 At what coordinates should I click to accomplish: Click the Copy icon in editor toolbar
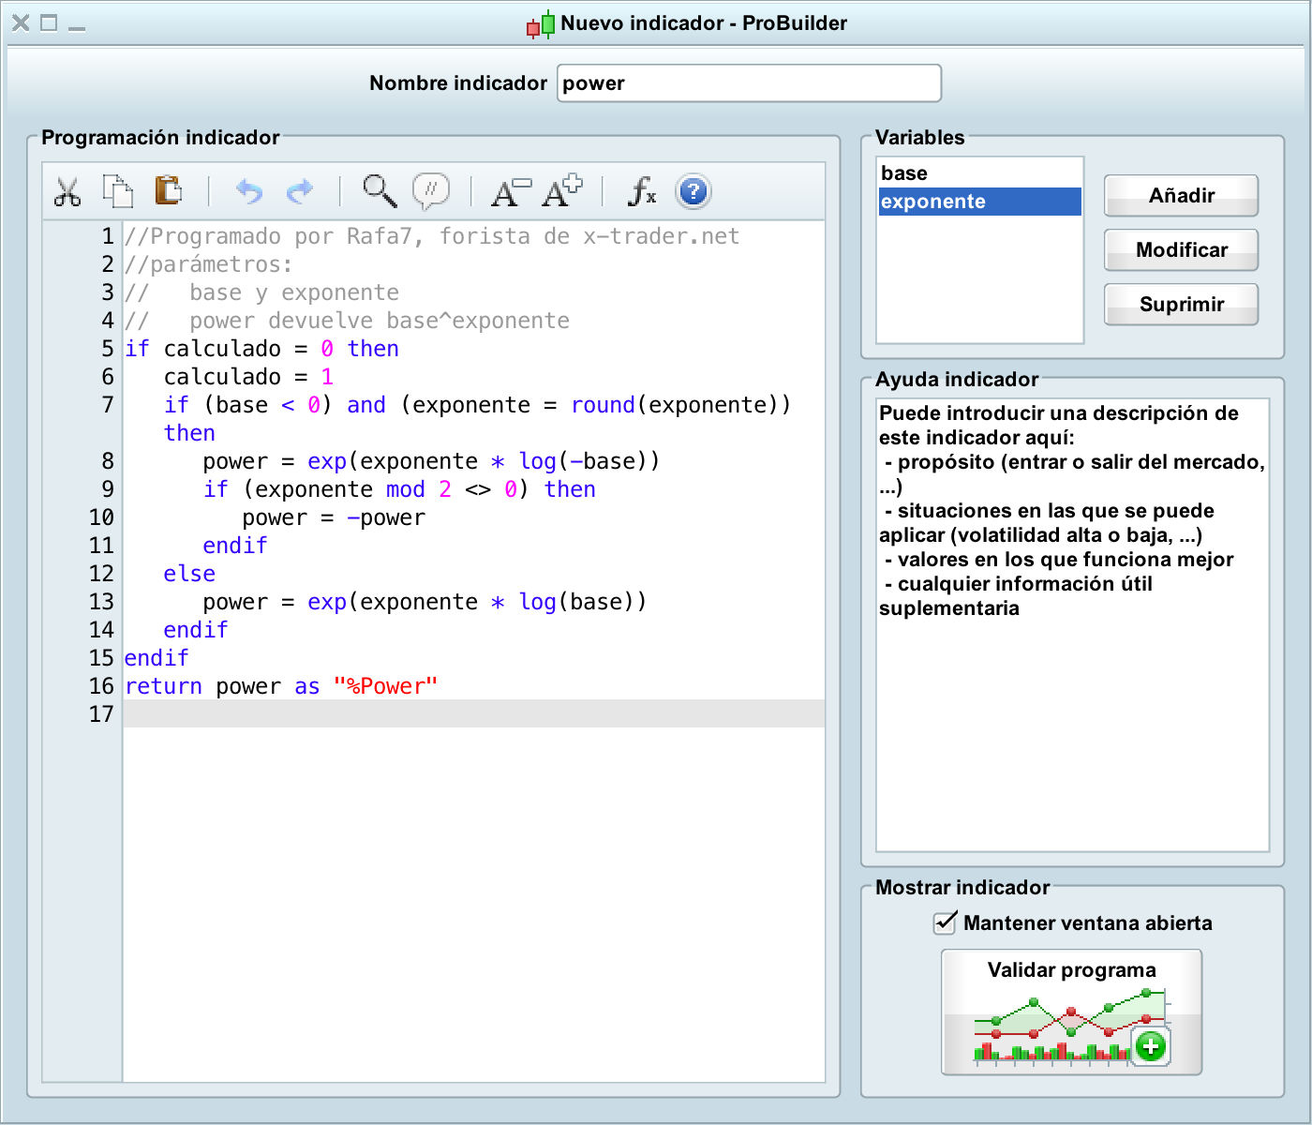coord(117,191)
